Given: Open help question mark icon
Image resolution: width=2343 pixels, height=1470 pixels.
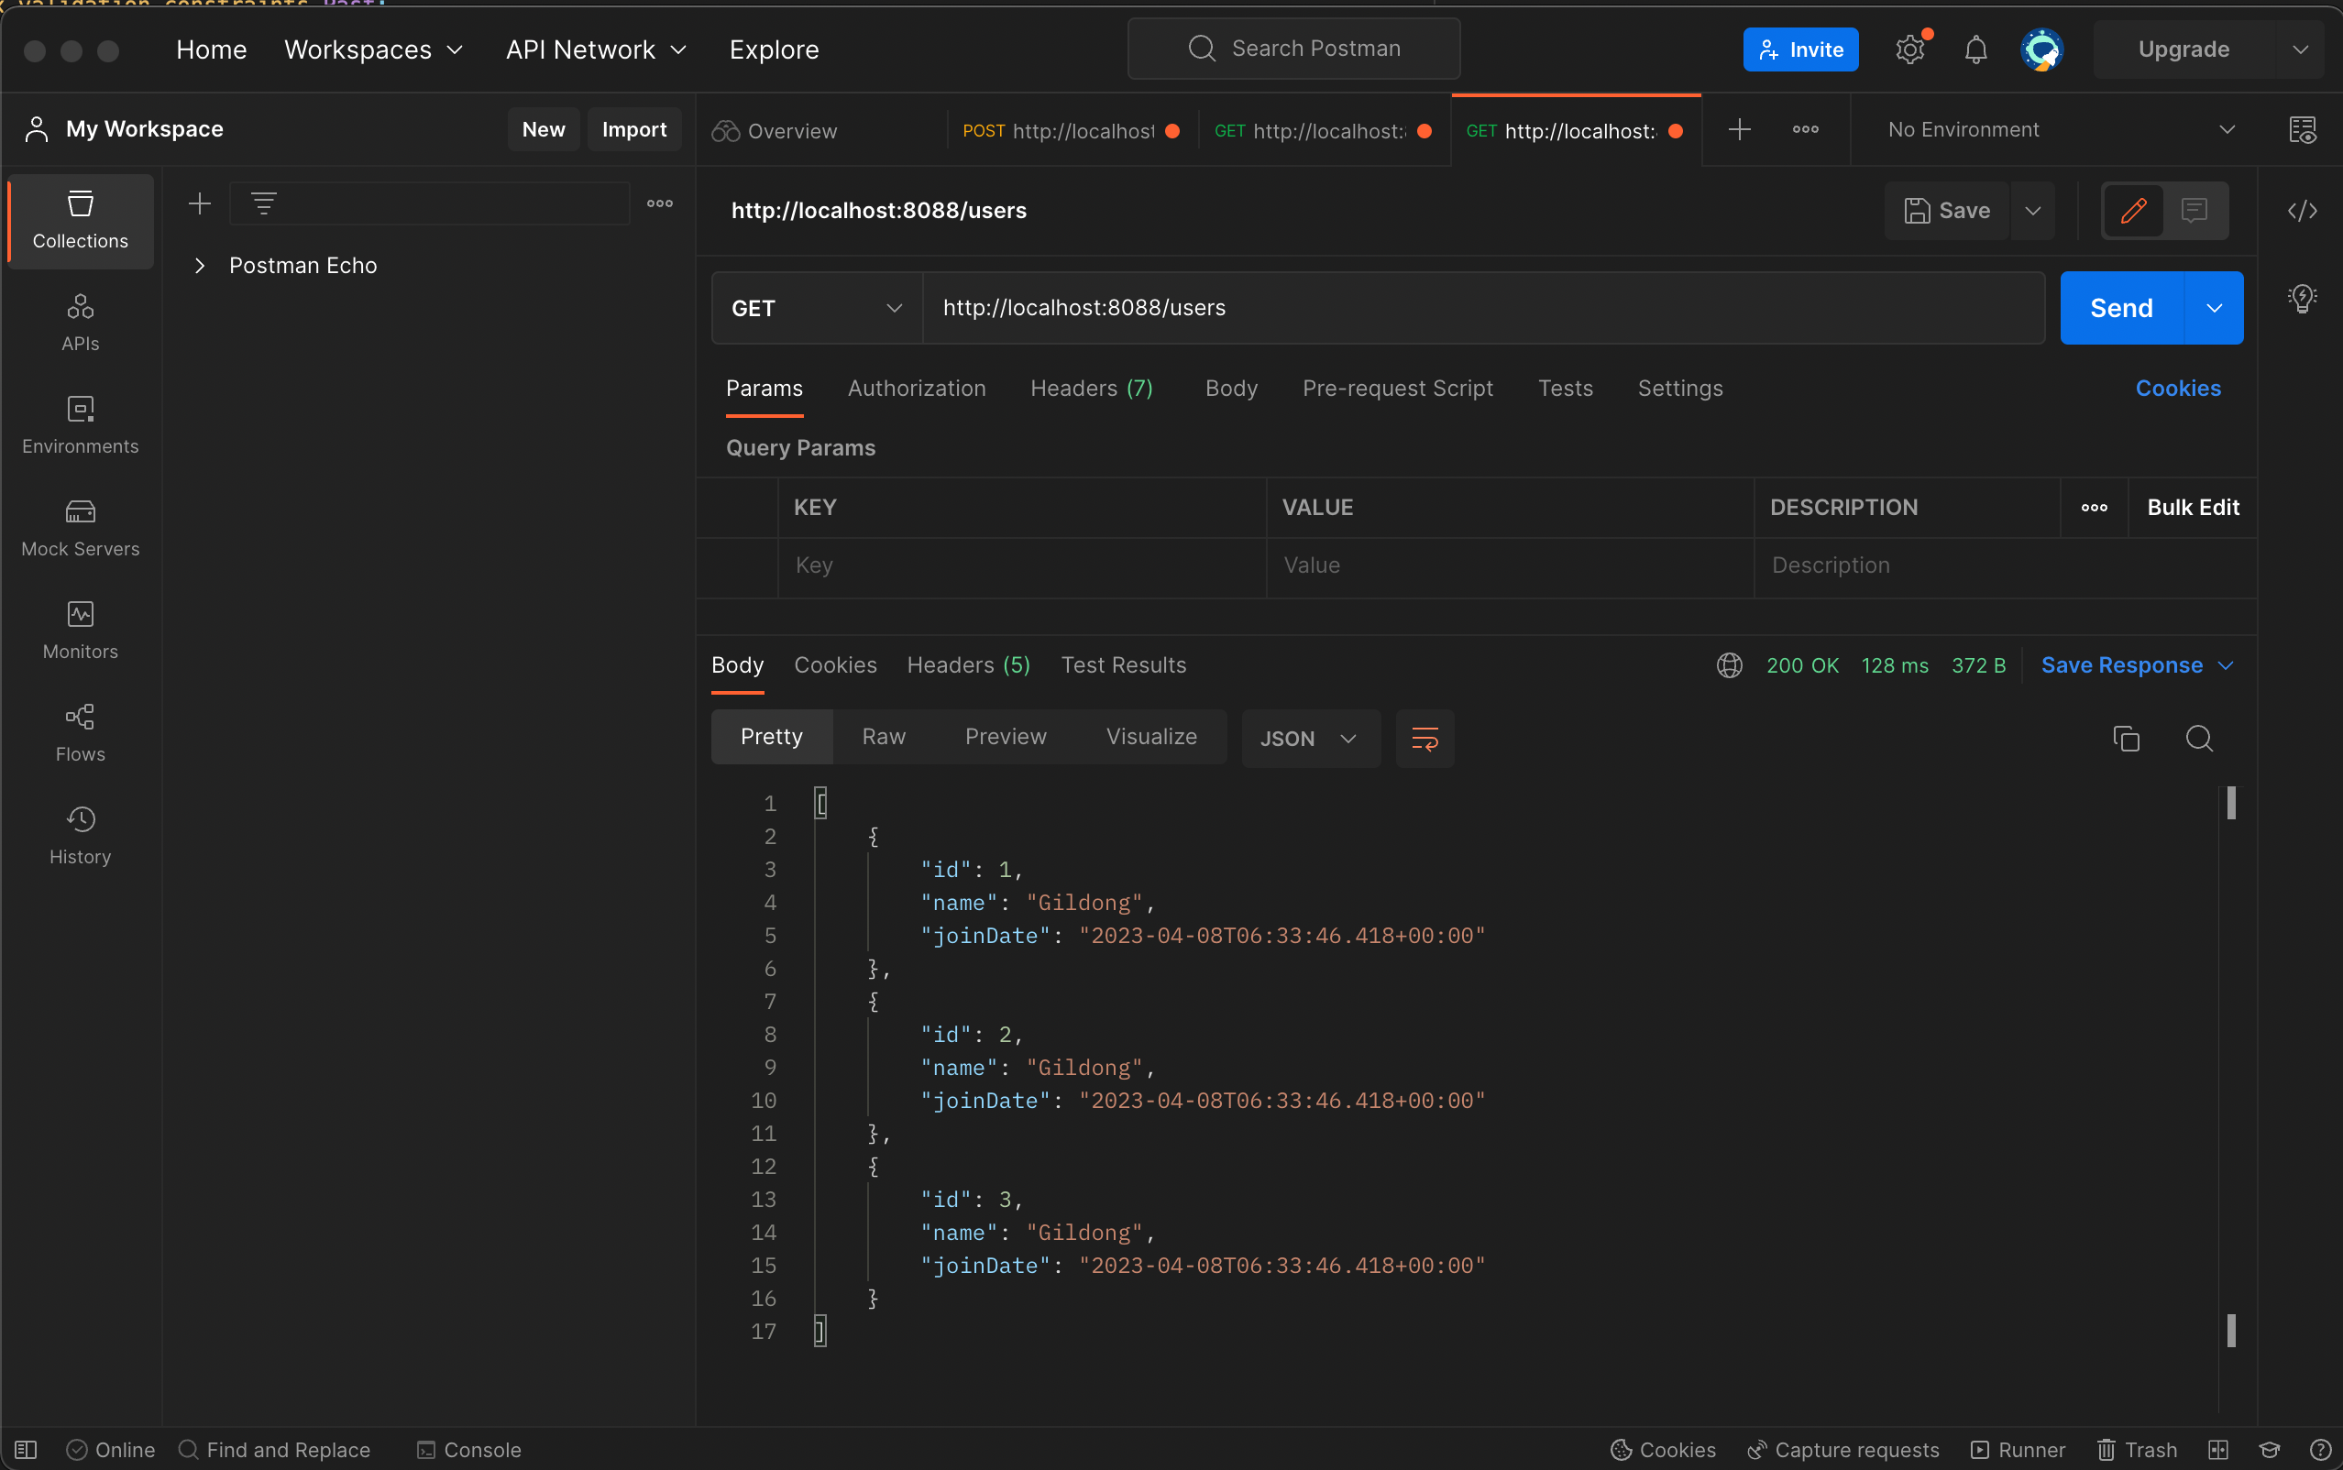Looking at the screenshot, I should (2320, 1450).
